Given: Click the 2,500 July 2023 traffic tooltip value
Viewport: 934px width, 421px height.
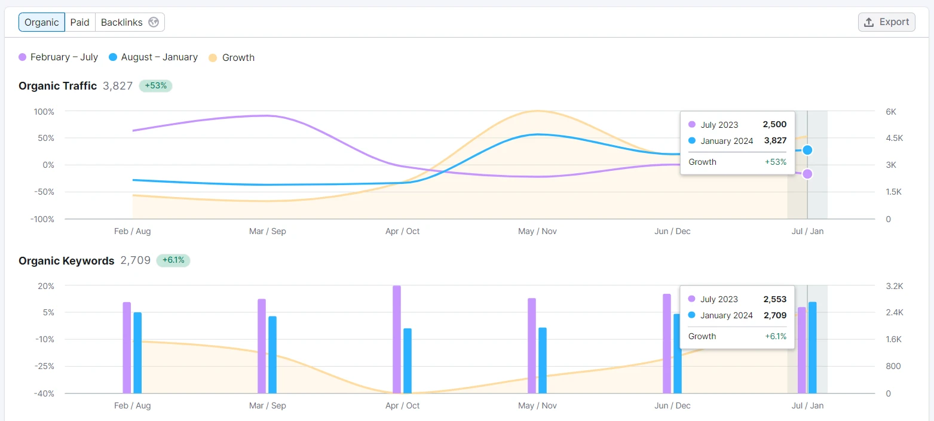Looking at the screenshot, I should click(x=774, y=125).
